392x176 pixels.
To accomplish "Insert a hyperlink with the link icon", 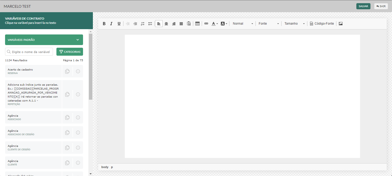I will coord(206,24).
